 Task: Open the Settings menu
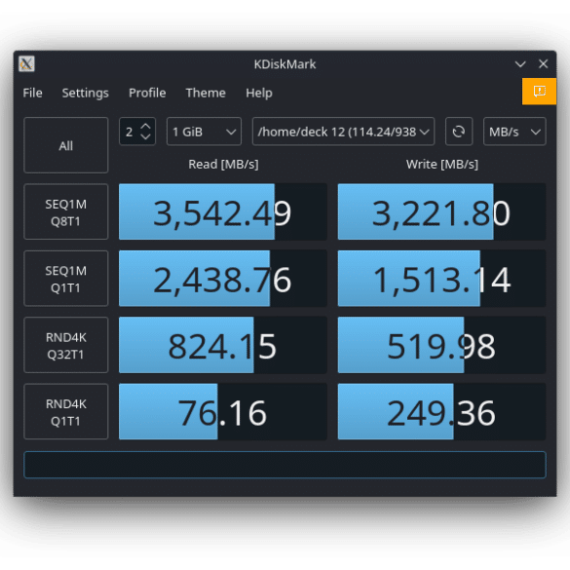coord(85,93)
